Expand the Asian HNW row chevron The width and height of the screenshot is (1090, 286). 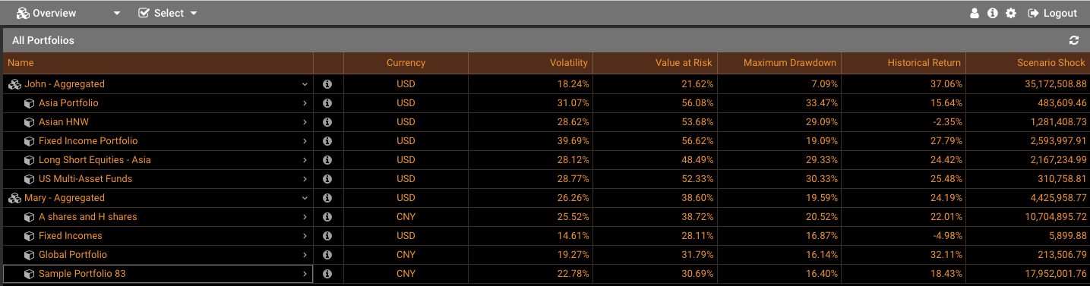305,122
